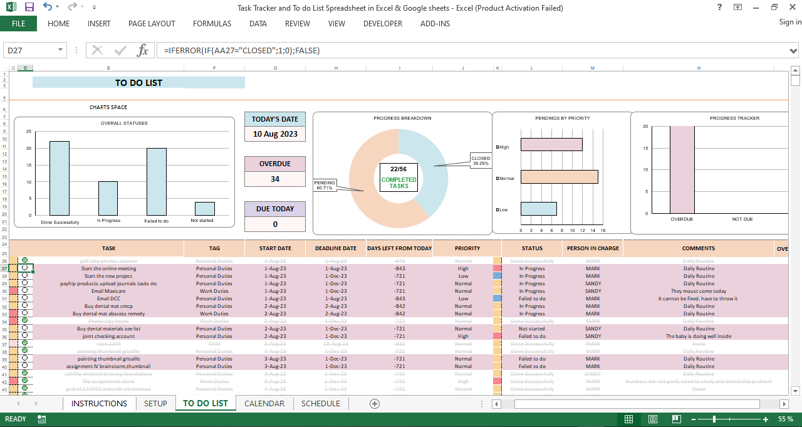Image resolution: width=802 pixels, height=427 pixels.
Task: Switch to the CALENDAR sheet tab
Action: [x=264, y=403]
